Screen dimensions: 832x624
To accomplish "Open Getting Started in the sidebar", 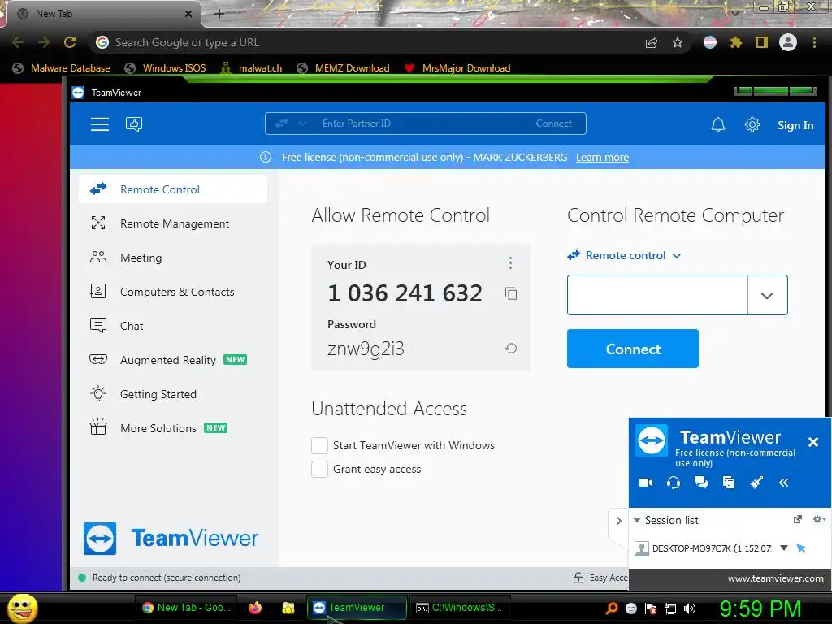I will [173, 394].
